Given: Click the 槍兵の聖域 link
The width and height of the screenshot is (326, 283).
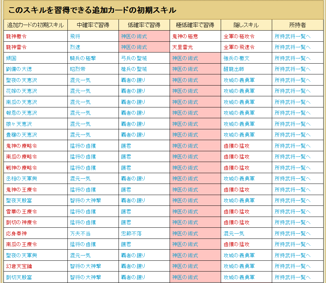Looking at the screenshot, I should click(x=134, y=69).
